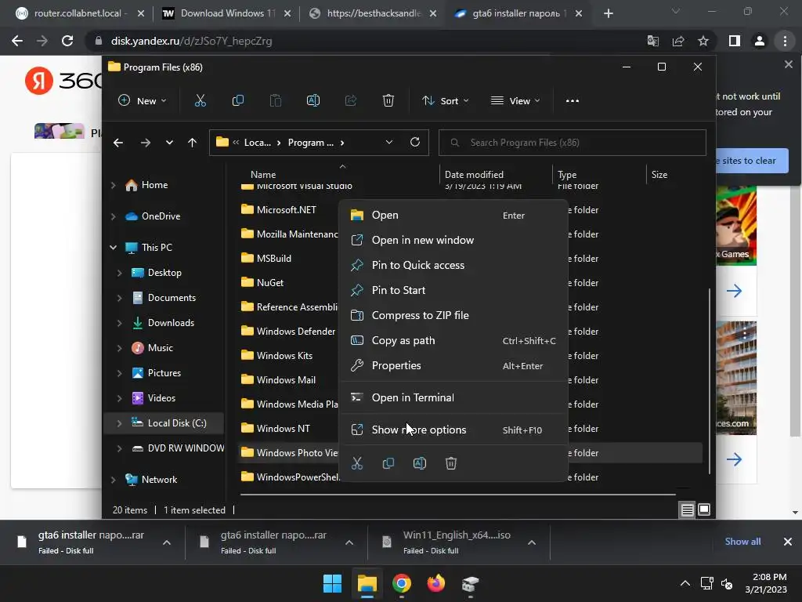Select Copy as path

(453, 340)
